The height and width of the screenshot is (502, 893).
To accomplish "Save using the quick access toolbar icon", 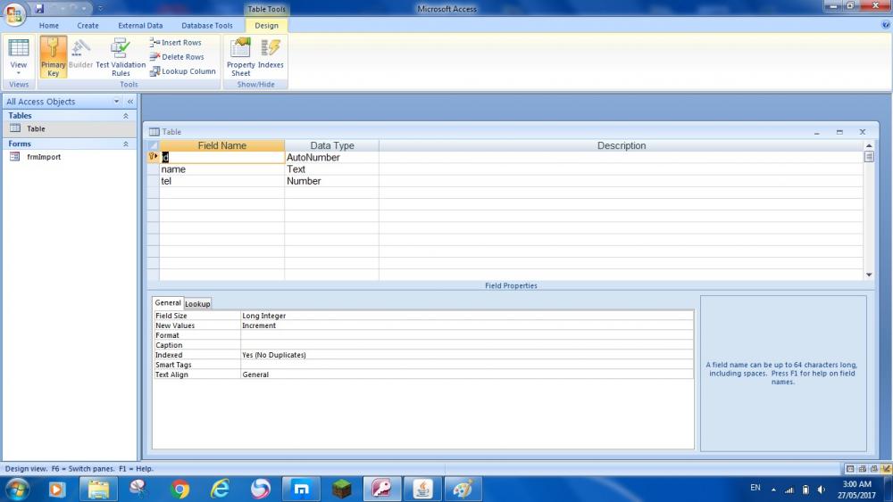I will (39, 9).
